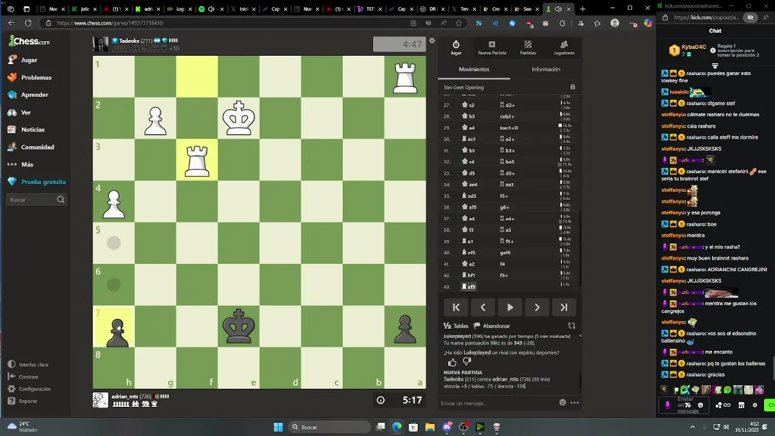Switch to the Movimientos tab
775x436 pixels.
[474, 70]
